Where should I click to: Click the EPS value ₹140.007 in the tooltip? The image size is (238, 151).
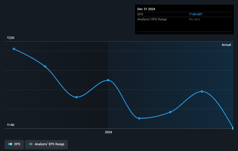click(196, 14)
